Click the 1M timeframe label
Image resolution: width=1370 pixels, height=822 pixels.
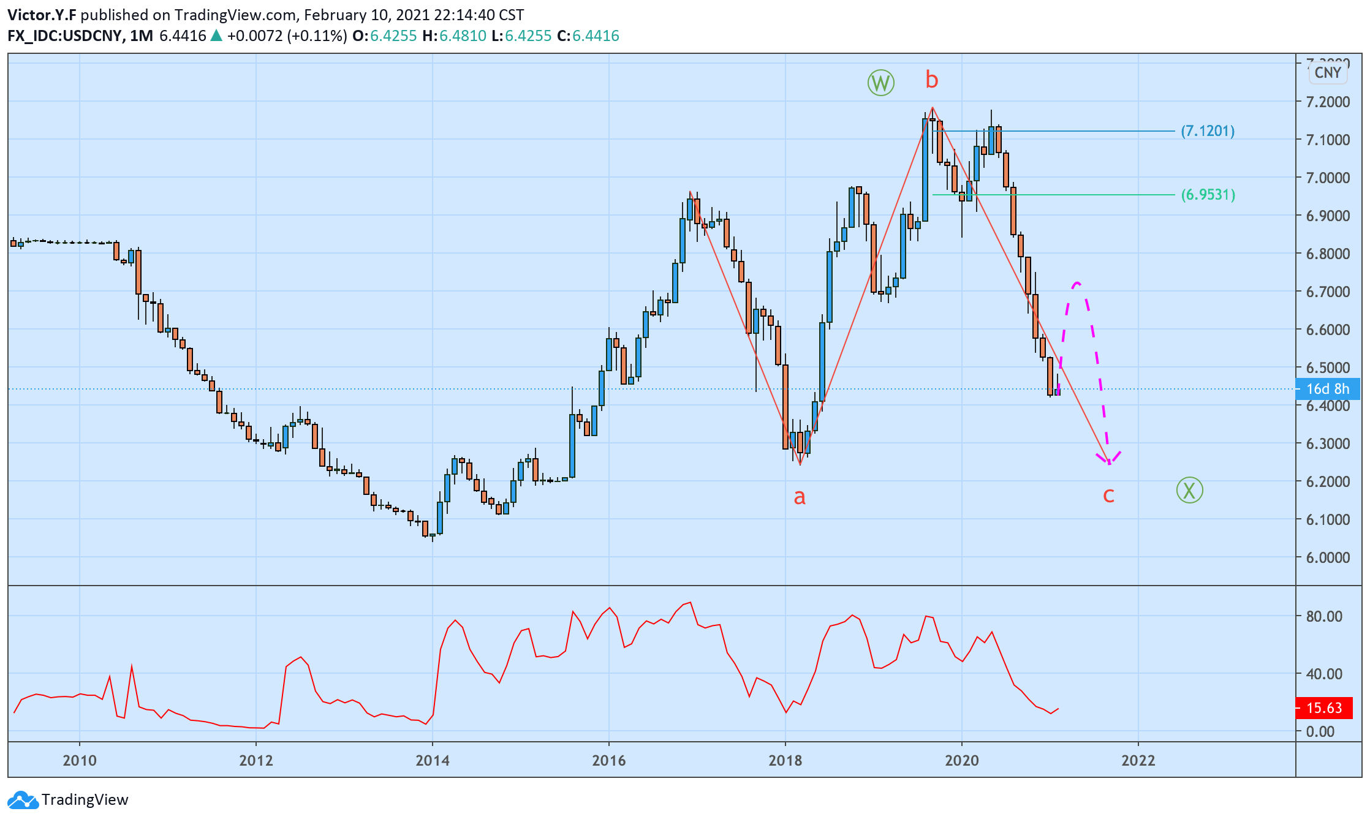(x=142, y=36)
